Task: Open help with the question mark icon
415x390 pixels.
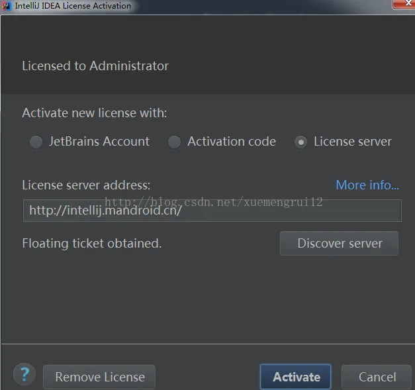Action: point(24,375)
